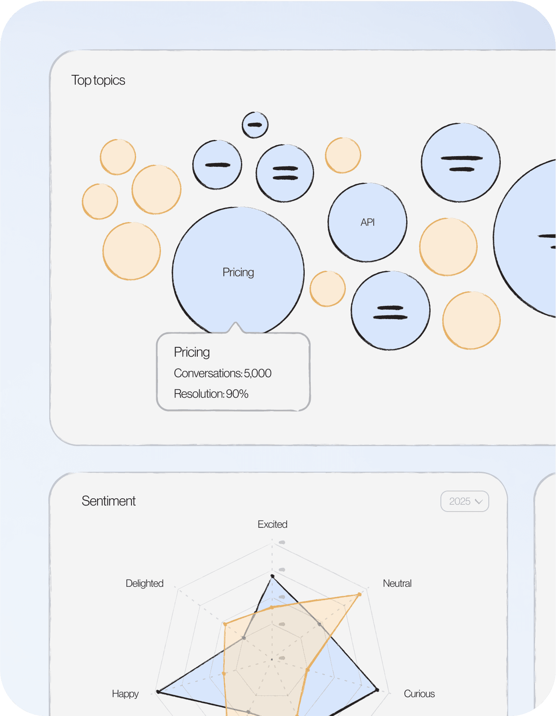Click the Top topics heading
Viewport: 556px width, 716px height.
coord(98,80)
